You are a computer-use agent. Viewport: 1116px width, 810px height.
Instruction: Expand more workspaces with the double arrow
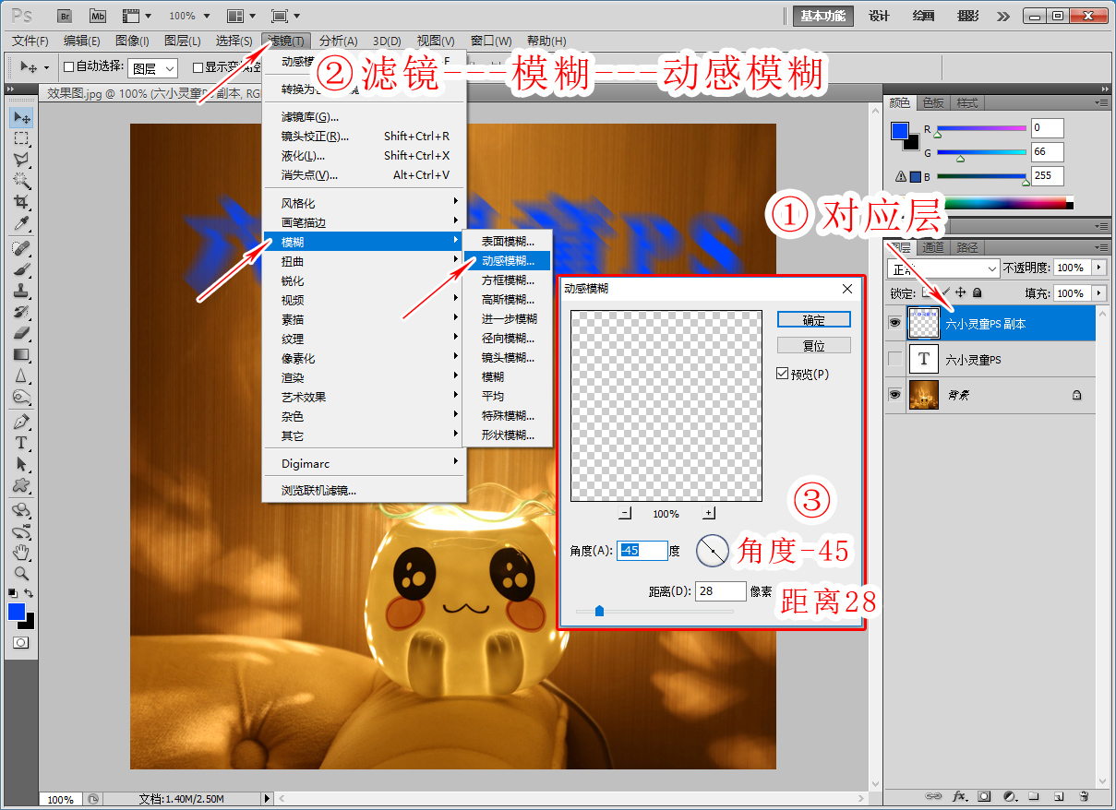(x=1004, y=16)
